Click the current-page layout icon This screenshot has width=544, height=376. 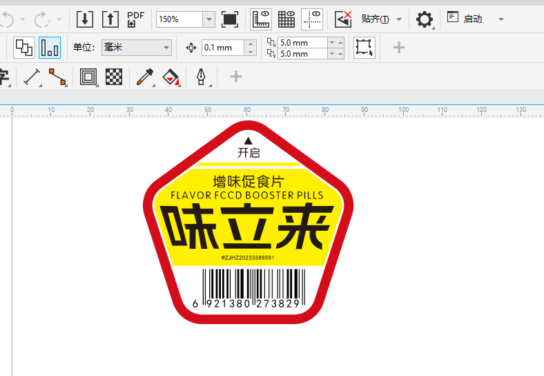point(50,48)
